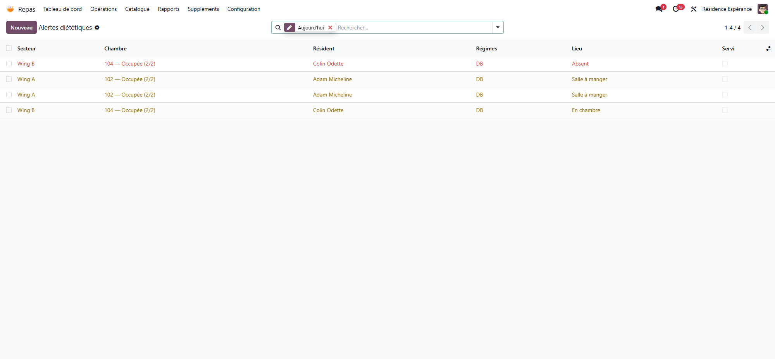Click DB regime in the En chambre row
Viewport: 775px width, 359px height.
479,110
